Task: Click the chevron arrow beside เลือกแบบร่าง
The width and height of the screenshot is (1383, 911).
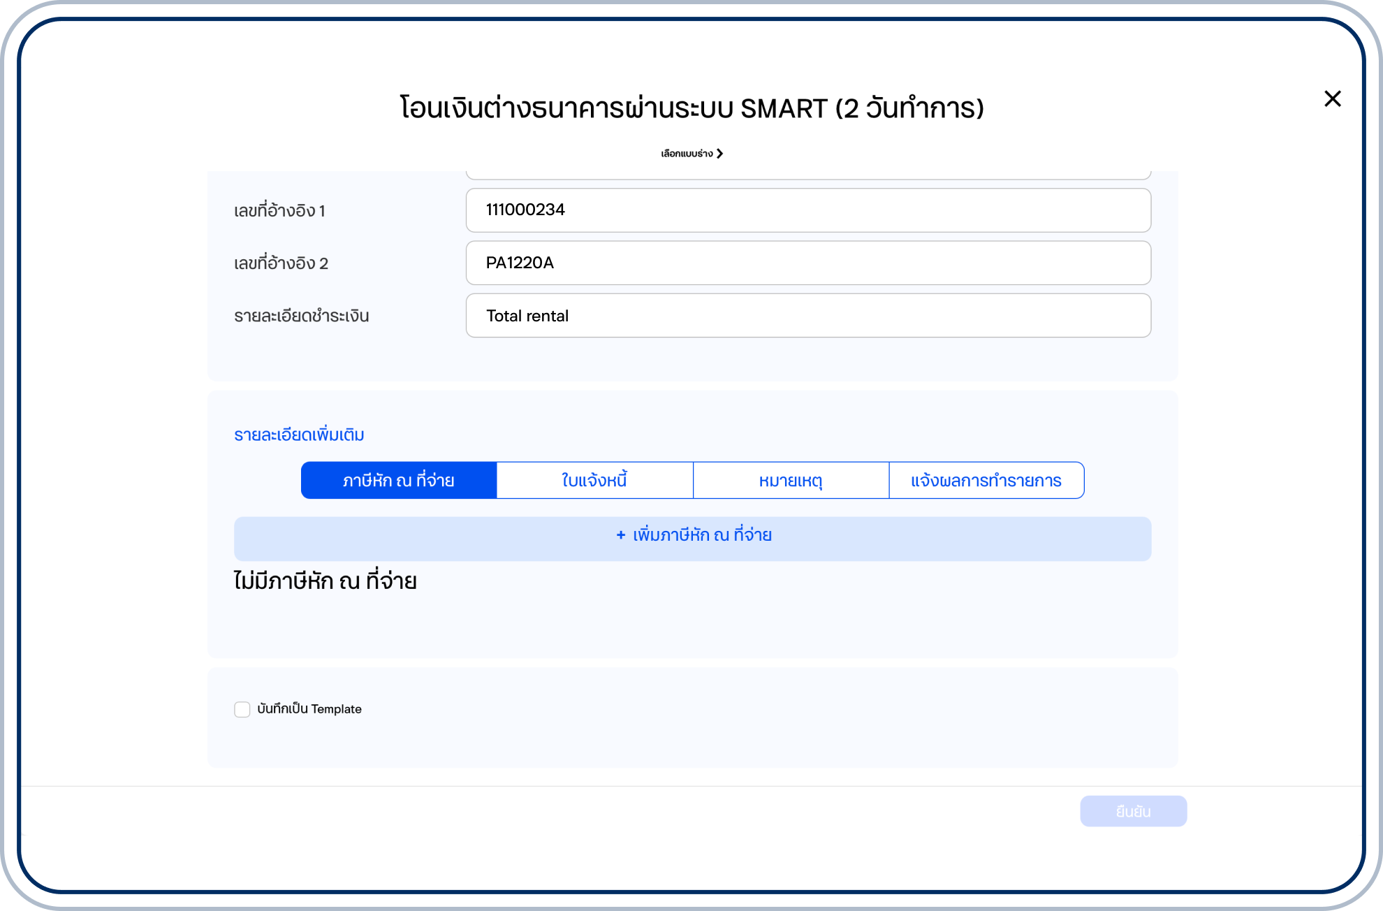Action: click(719, 154)
